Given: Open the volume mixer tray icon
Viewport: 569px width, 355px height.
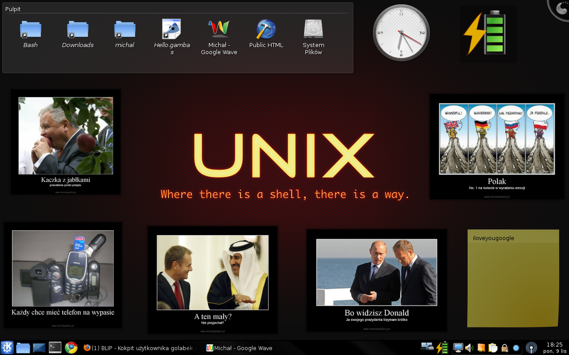Looking at the screenshot, I should (x=469, y=348).
